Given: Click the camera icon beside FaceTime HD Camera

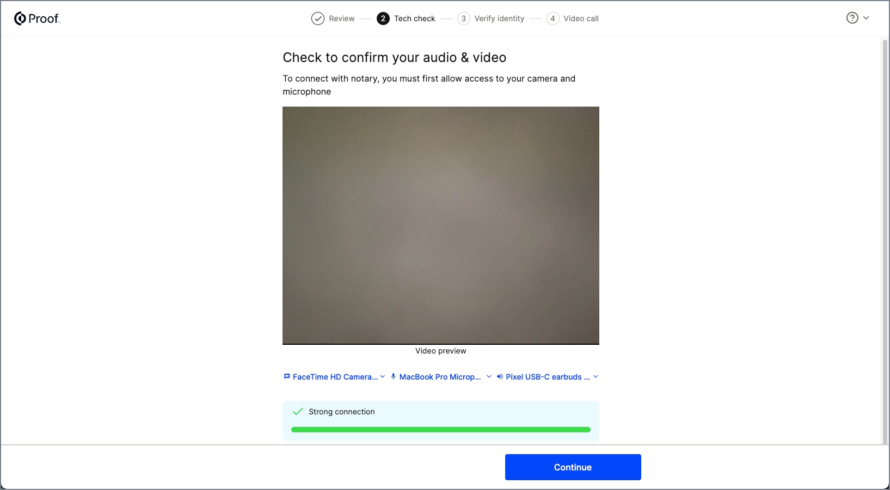Looking at the screenshot, I should click(287, 376).
